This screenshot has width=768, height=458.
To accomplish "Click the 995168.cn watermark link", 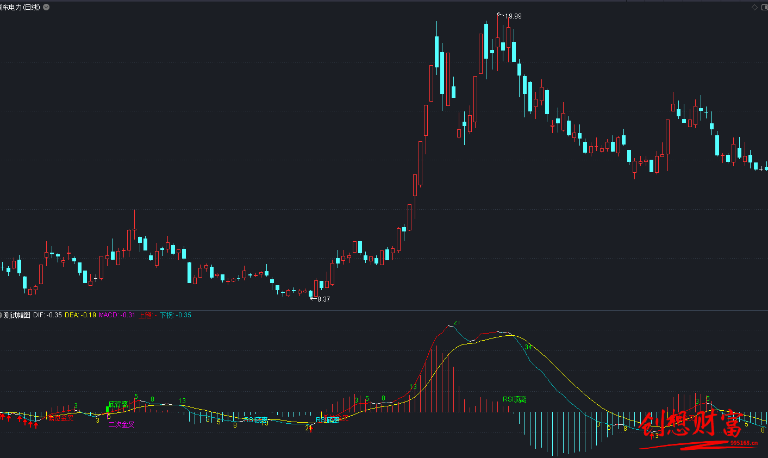I will pos(744,443).
